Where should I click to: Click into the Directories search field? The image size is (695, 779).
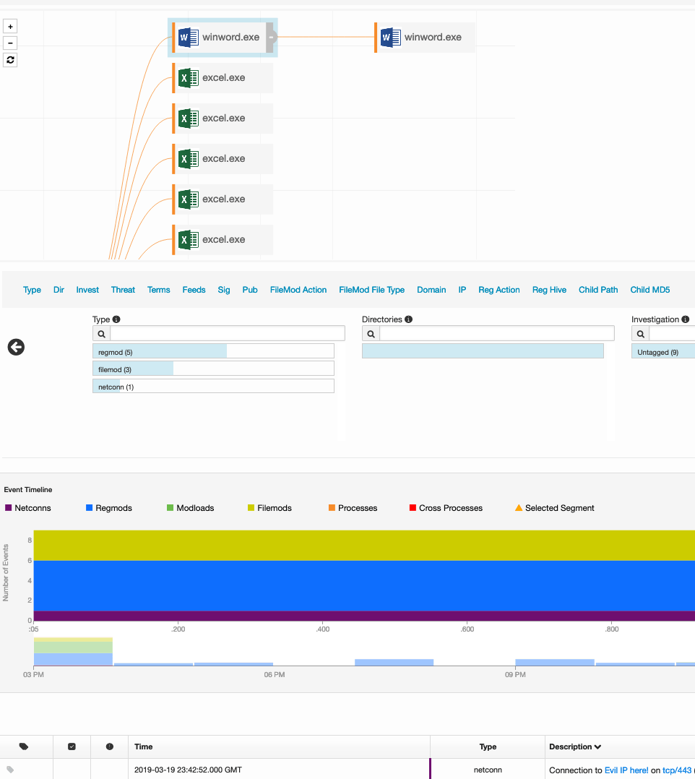[497, 333]
